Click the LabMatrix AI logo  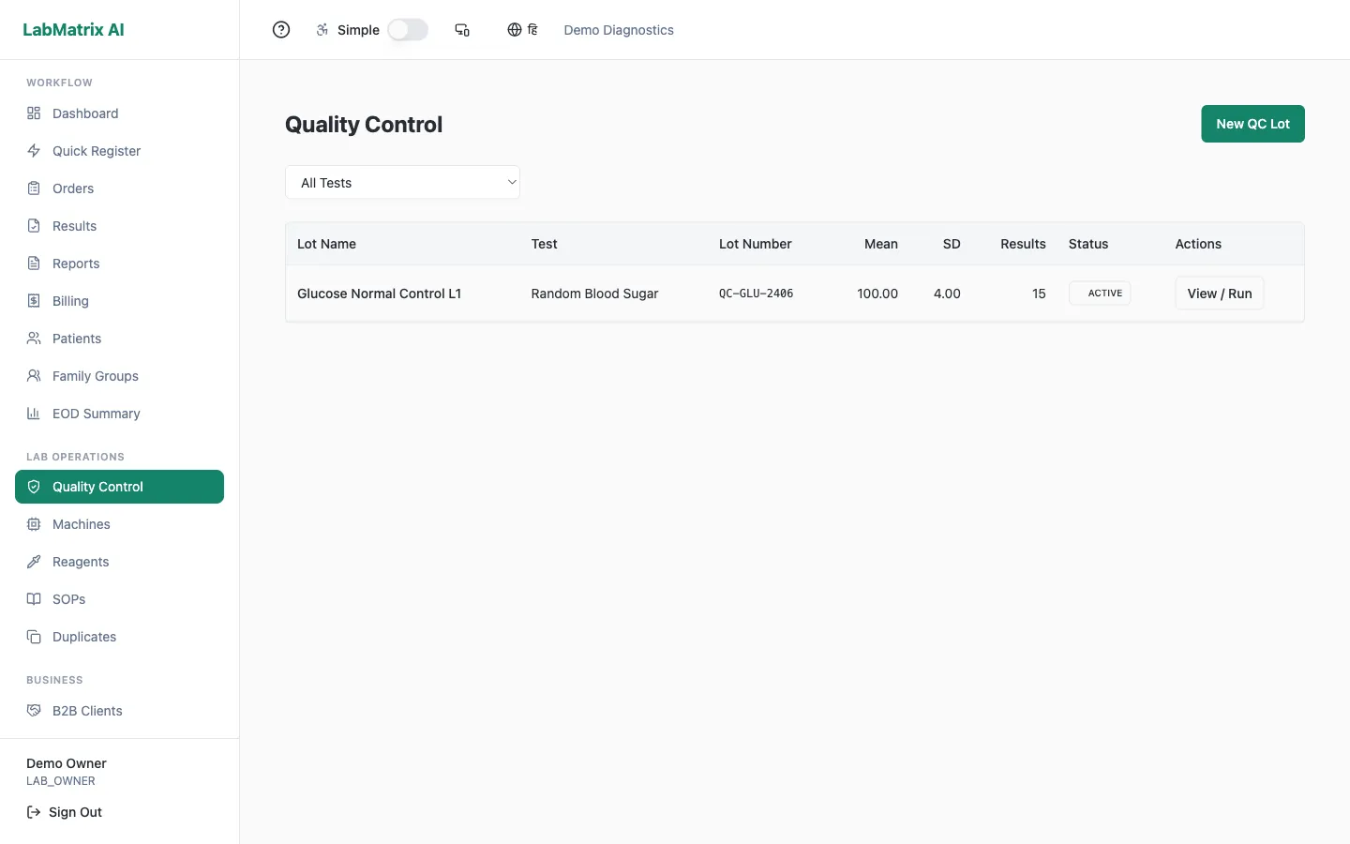pyautogui.click(x=73, y=30)
